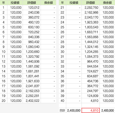Click cell with value 1,923,363
The width and height of the screenshot is (115, 113).
91,22
